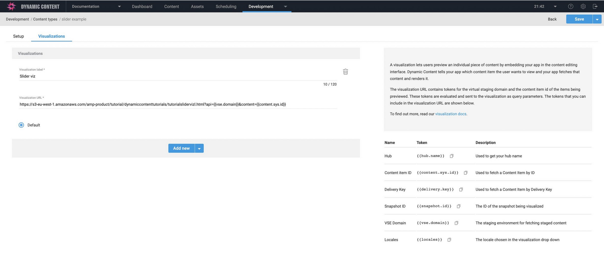Click the {{vse.domain}} token text
604x260 pixels.
click(x=433, y=223)
